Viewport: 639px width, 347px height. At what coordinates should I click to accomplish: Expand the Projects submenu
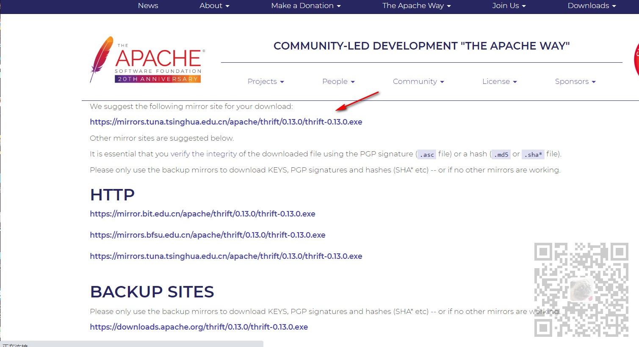(266, 81)
